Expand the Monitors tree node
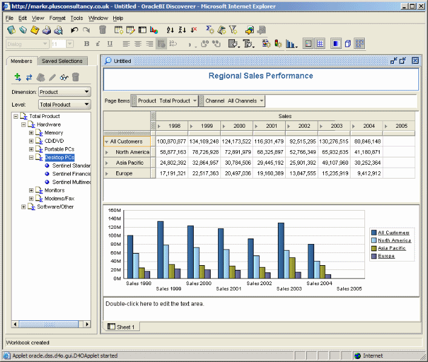 [31, 190]
